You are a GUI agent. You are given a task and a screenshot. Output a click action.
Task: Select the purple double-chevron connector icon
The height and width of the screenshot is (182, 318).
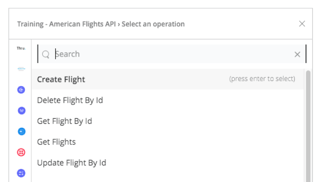point(21,111)
